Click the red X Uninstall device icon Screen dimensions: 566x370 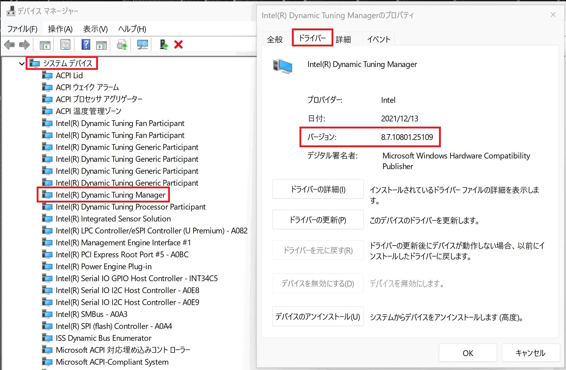click(179, 45)
